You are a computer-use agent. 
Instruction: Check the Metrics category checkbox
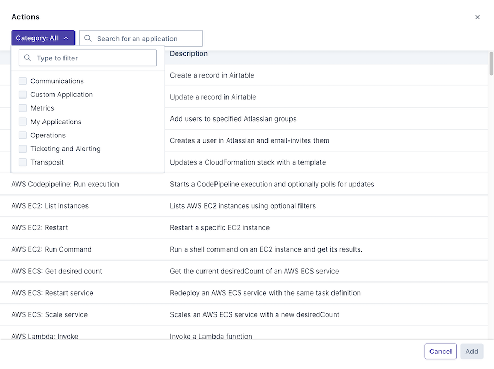23,108
